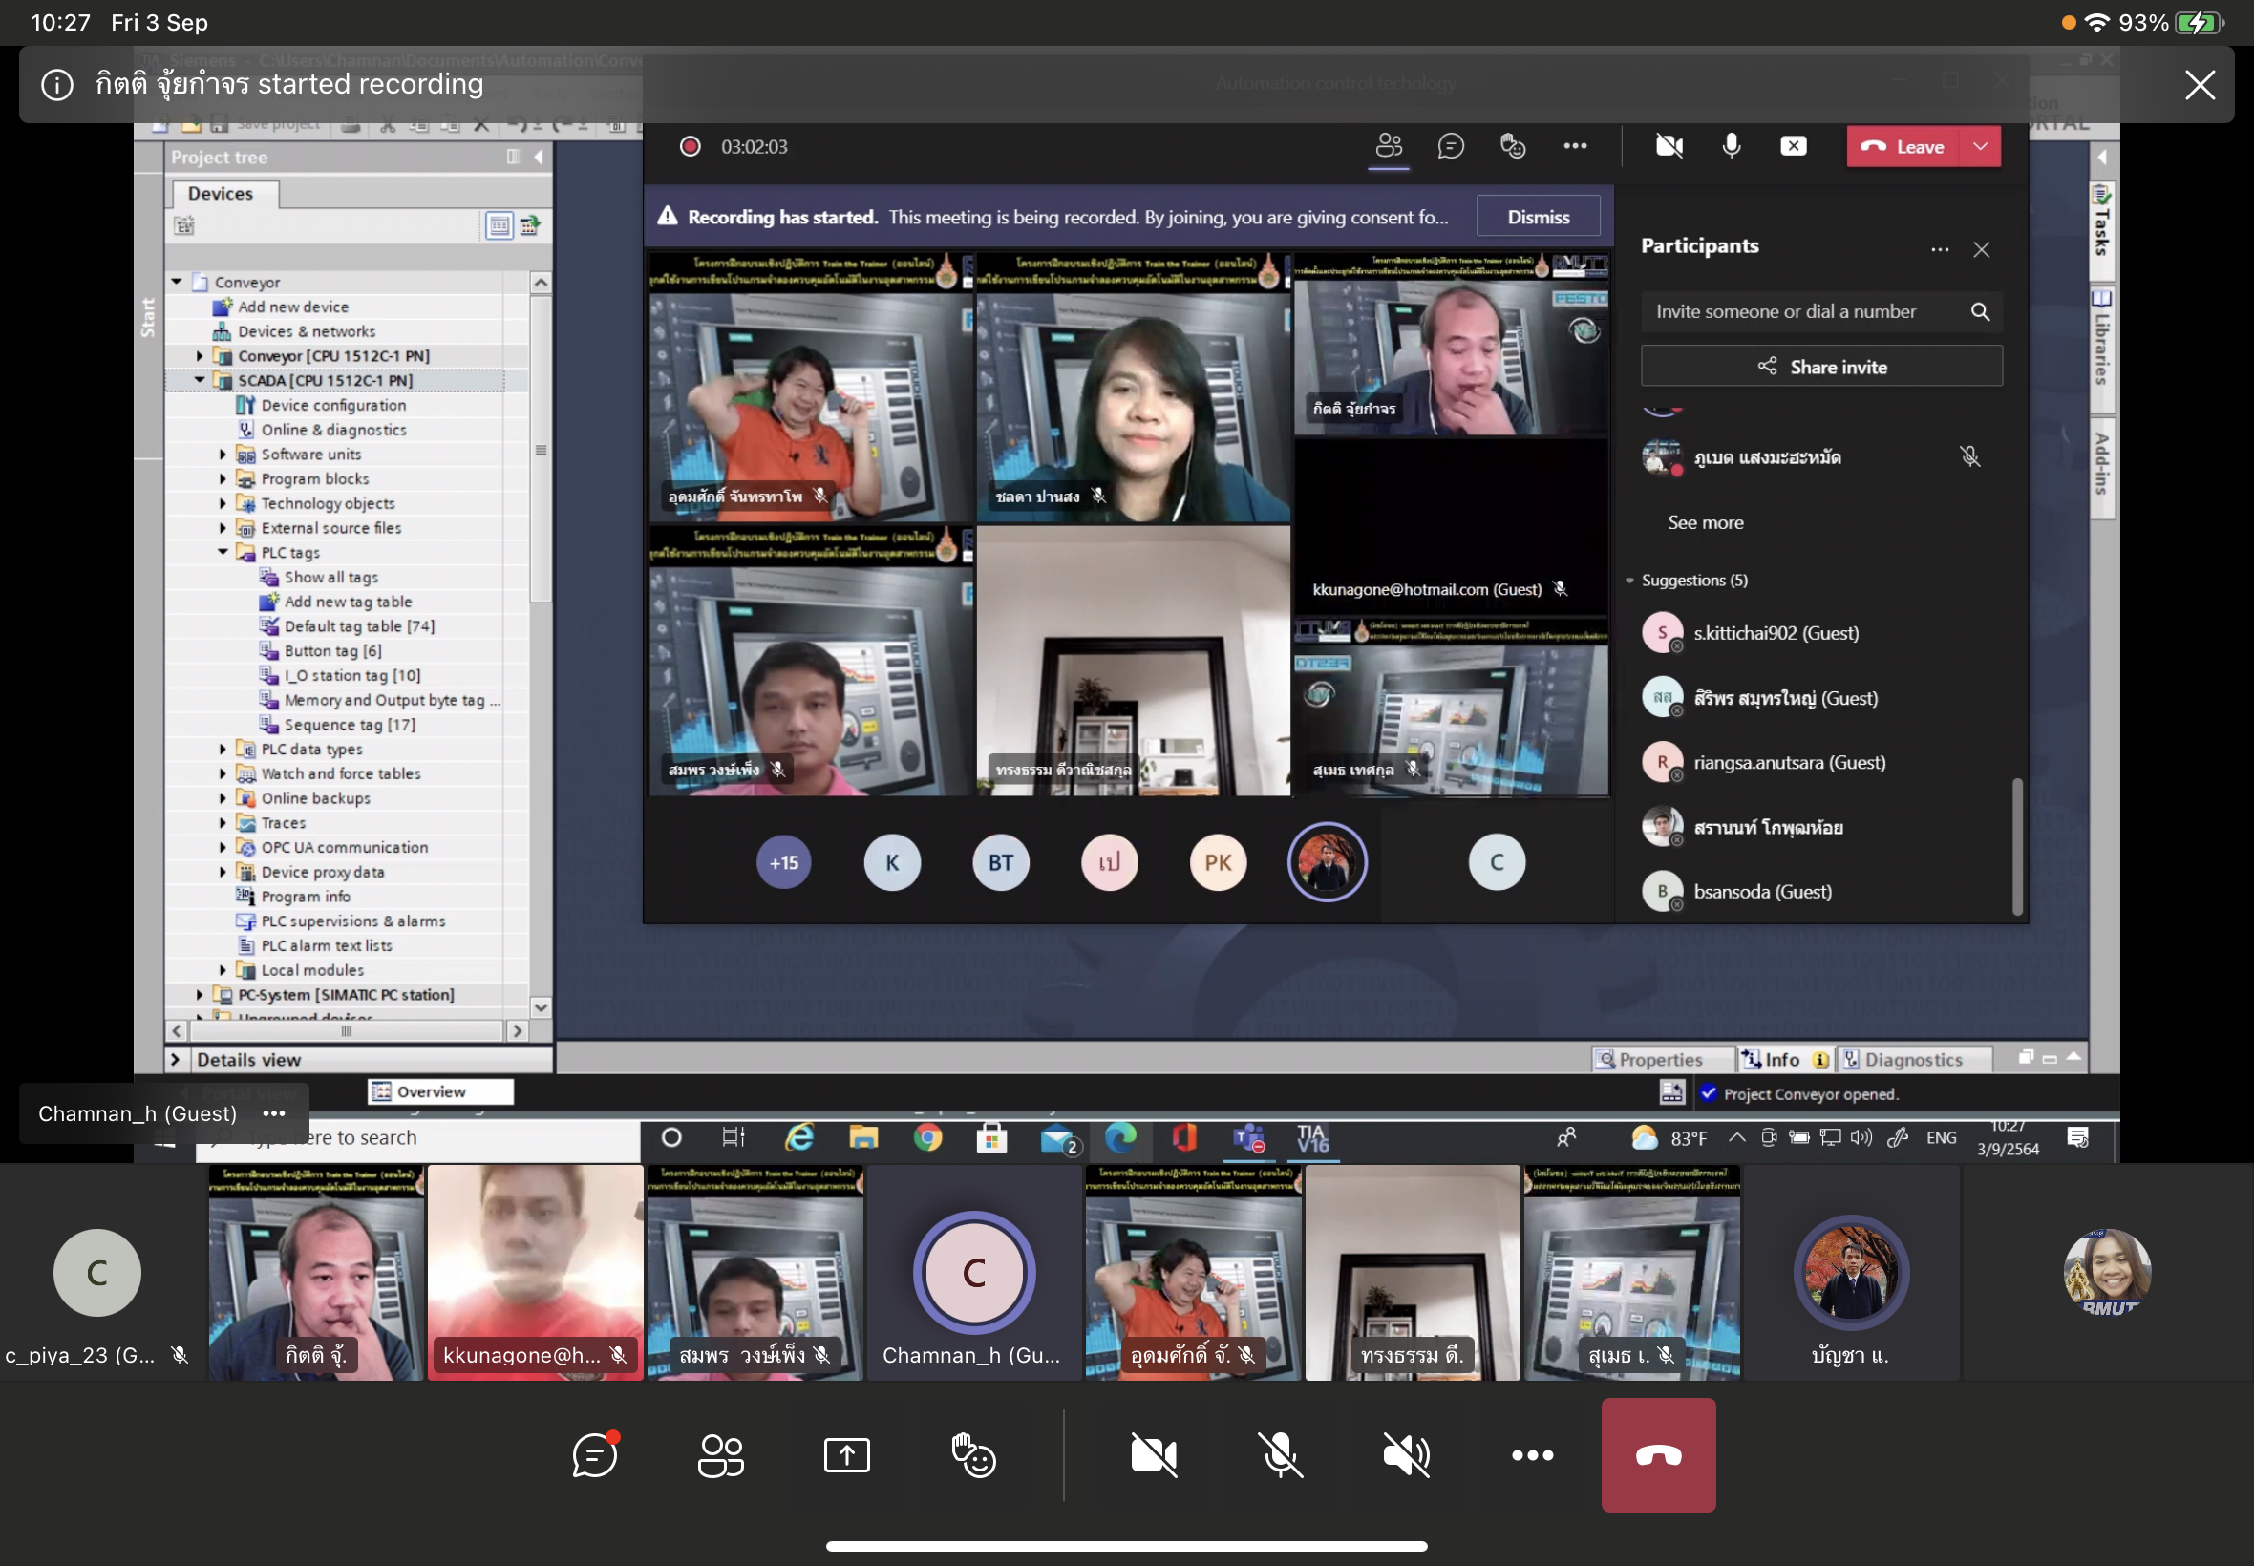Open the chat in bottom toolbar

pyautogui.click(x=595, y=1455)
